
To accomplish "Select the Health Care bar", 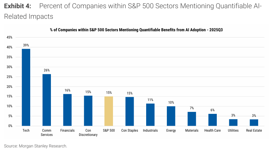I will coord(213,120).
